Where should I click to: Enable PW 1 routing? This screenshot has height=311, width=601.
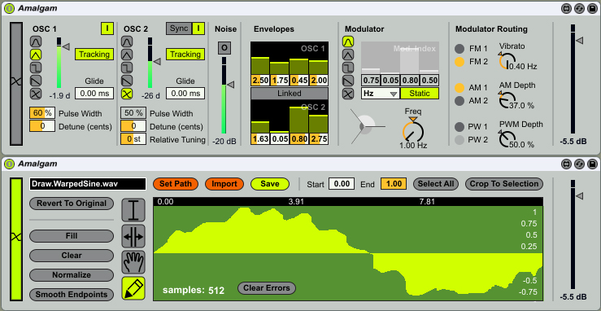pyautogui.click(x=459, y=127)
